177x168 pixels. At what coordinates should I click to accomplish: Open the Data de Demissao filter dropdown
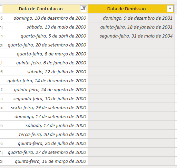pyautogui.click(x=170, y=9)
